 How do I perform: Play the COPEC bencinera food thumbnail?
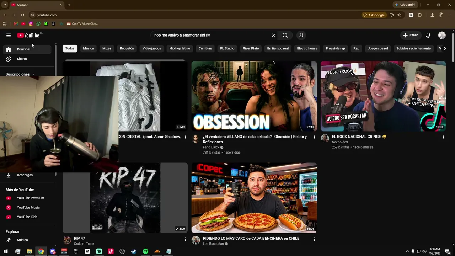click(x=254, y=198)
